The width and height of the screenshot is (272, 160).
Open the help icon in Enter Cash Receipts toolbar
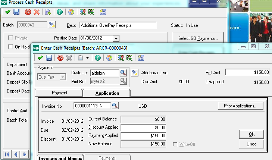tap(98, 58)
